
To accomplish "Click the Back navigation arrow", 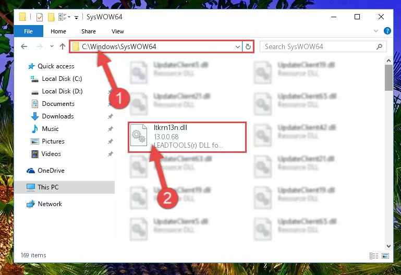I will (x=24, y=46).
